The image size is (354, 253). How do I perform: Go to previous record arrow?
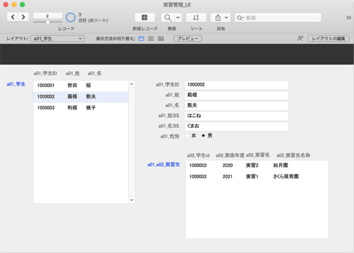pos(13,17)
